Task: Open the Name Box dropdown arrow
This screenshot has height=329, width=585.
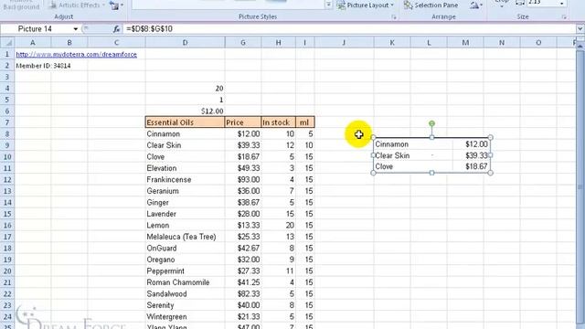Action: pos(75,29)
